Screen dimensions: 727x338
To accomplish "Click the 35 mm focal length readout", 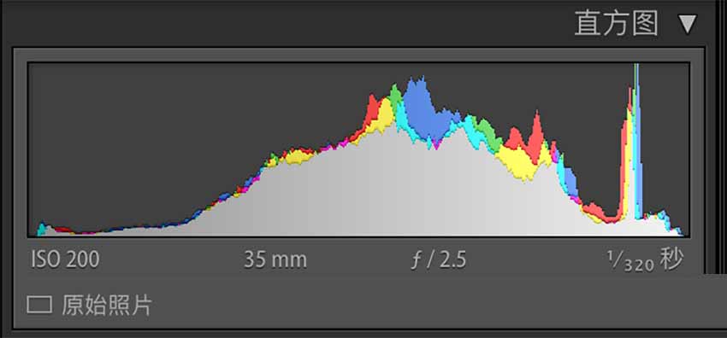I will pyautogui.click(x=275, y=260).
